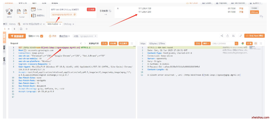
Task: Select the orange DNSLog side panel tab
Action: pos(254,12)
